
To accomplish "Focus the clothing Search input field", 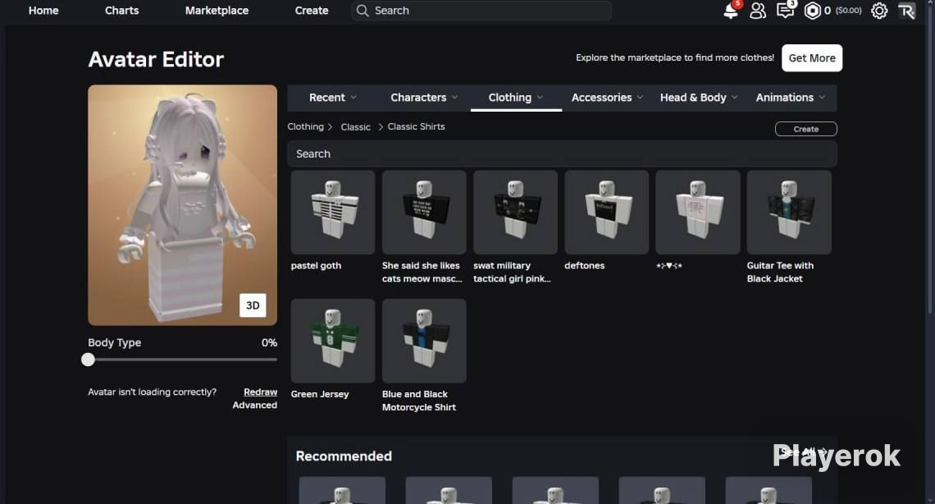I will tap(562, 153).
